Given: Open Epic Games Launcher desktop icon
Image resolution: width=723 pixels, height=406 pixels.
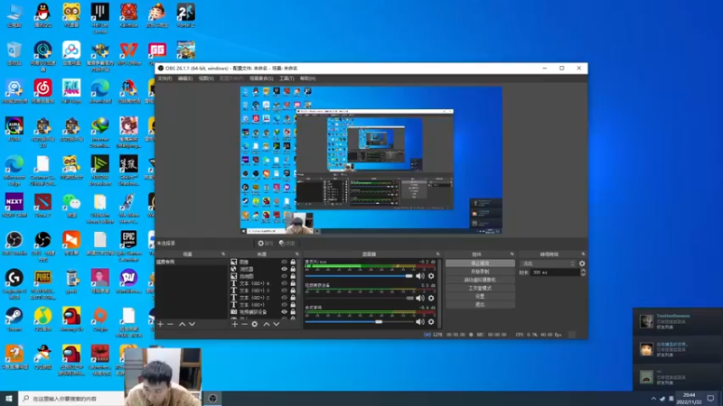Looking at the screenshot, I should coord(128,245).
